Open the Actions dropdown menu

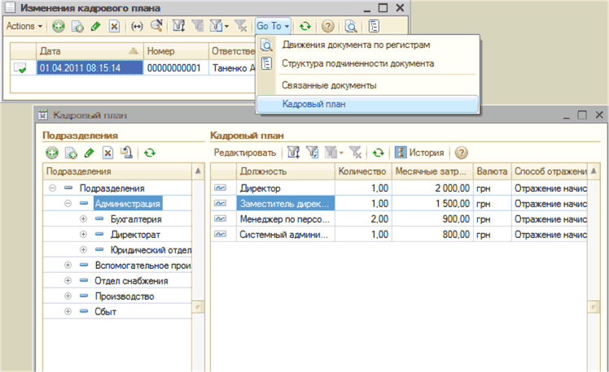pyautogui.click(x=25, y=26)
